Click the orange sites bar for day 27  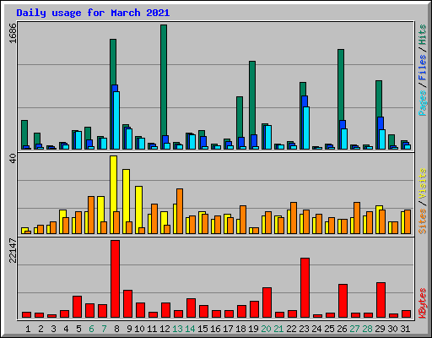tap(357, 218)
